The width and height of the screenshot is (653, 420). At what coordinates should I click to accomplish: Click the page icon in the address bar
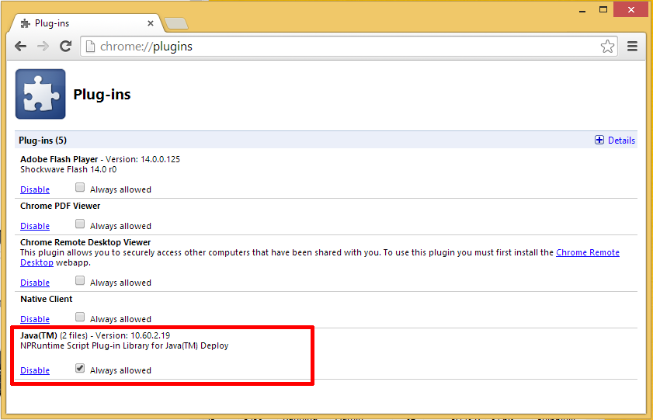point(90,47)
